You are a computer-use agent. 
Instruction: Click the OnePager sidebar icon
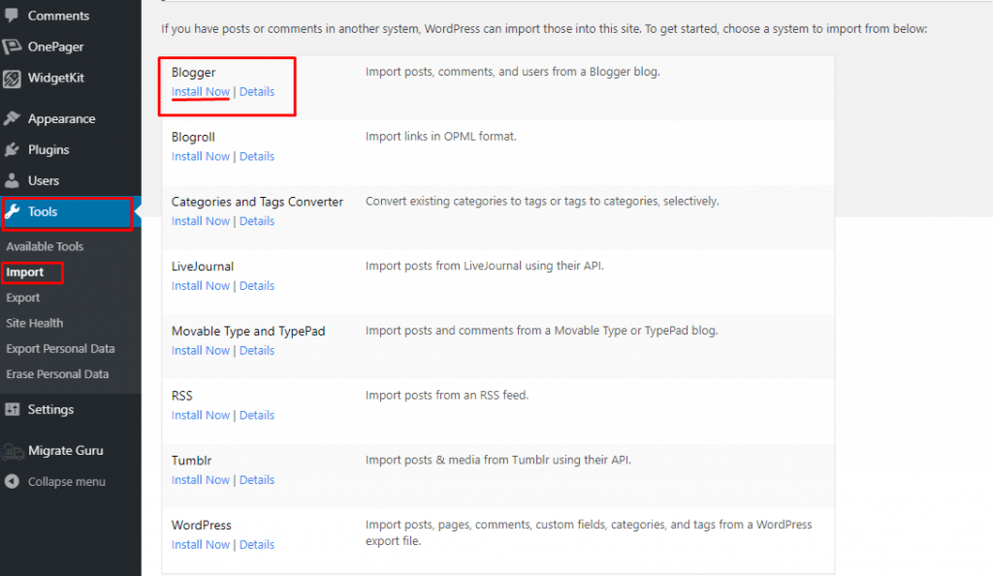[12, 47]
